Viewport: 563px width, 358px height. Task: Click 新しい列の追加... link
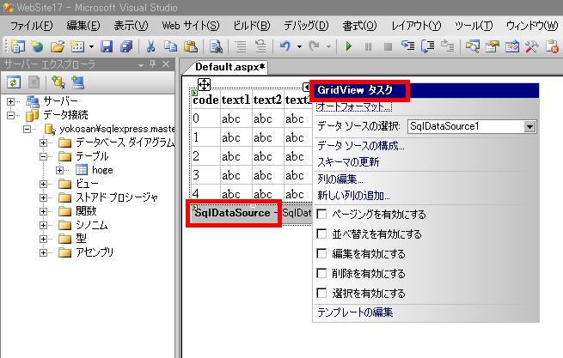353,196
